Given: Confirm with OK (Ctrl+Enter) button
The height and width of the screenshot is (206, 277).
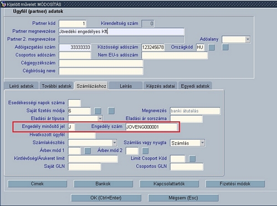Looking at the screenshot, I should [x=106, y=198].
